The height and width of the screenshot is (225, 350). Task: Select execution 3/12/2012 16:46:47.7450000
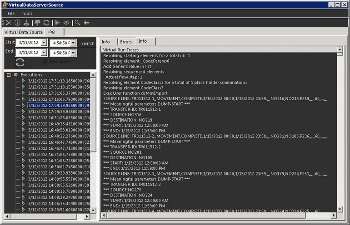point(59,142)
